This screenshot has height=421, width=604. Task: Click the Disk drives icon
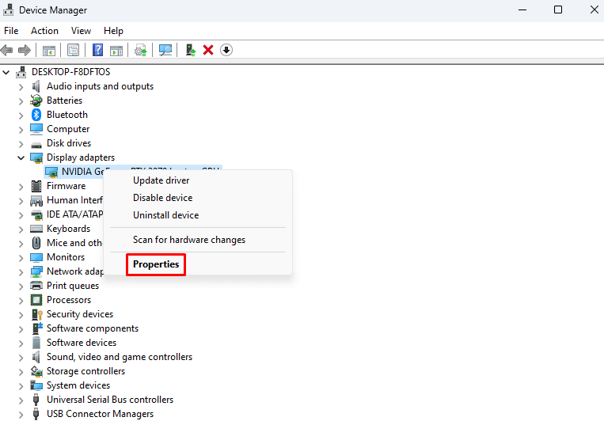coord(36,145)
